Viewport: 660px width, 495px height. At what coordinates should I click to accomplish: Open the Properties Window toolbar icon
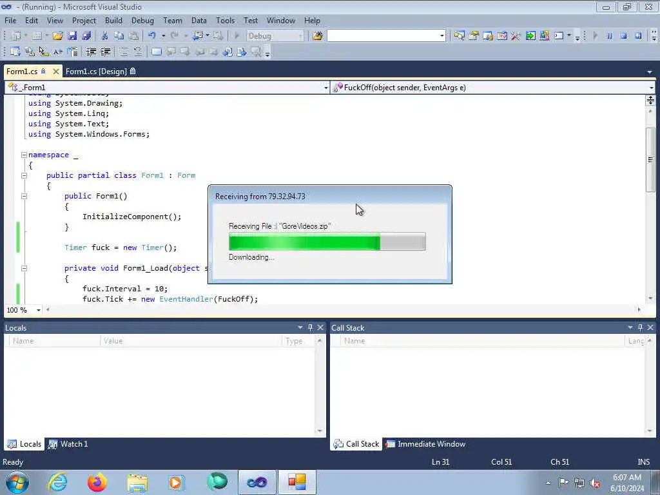[x=474, y=36]
